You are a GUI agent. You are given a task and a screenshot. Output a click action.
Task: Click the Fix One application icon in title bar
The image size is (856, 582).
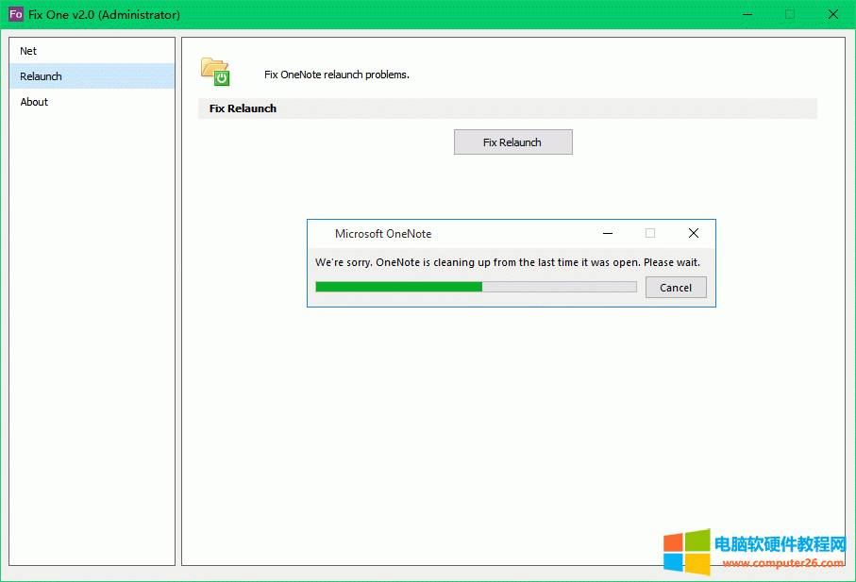click(15, 14)
